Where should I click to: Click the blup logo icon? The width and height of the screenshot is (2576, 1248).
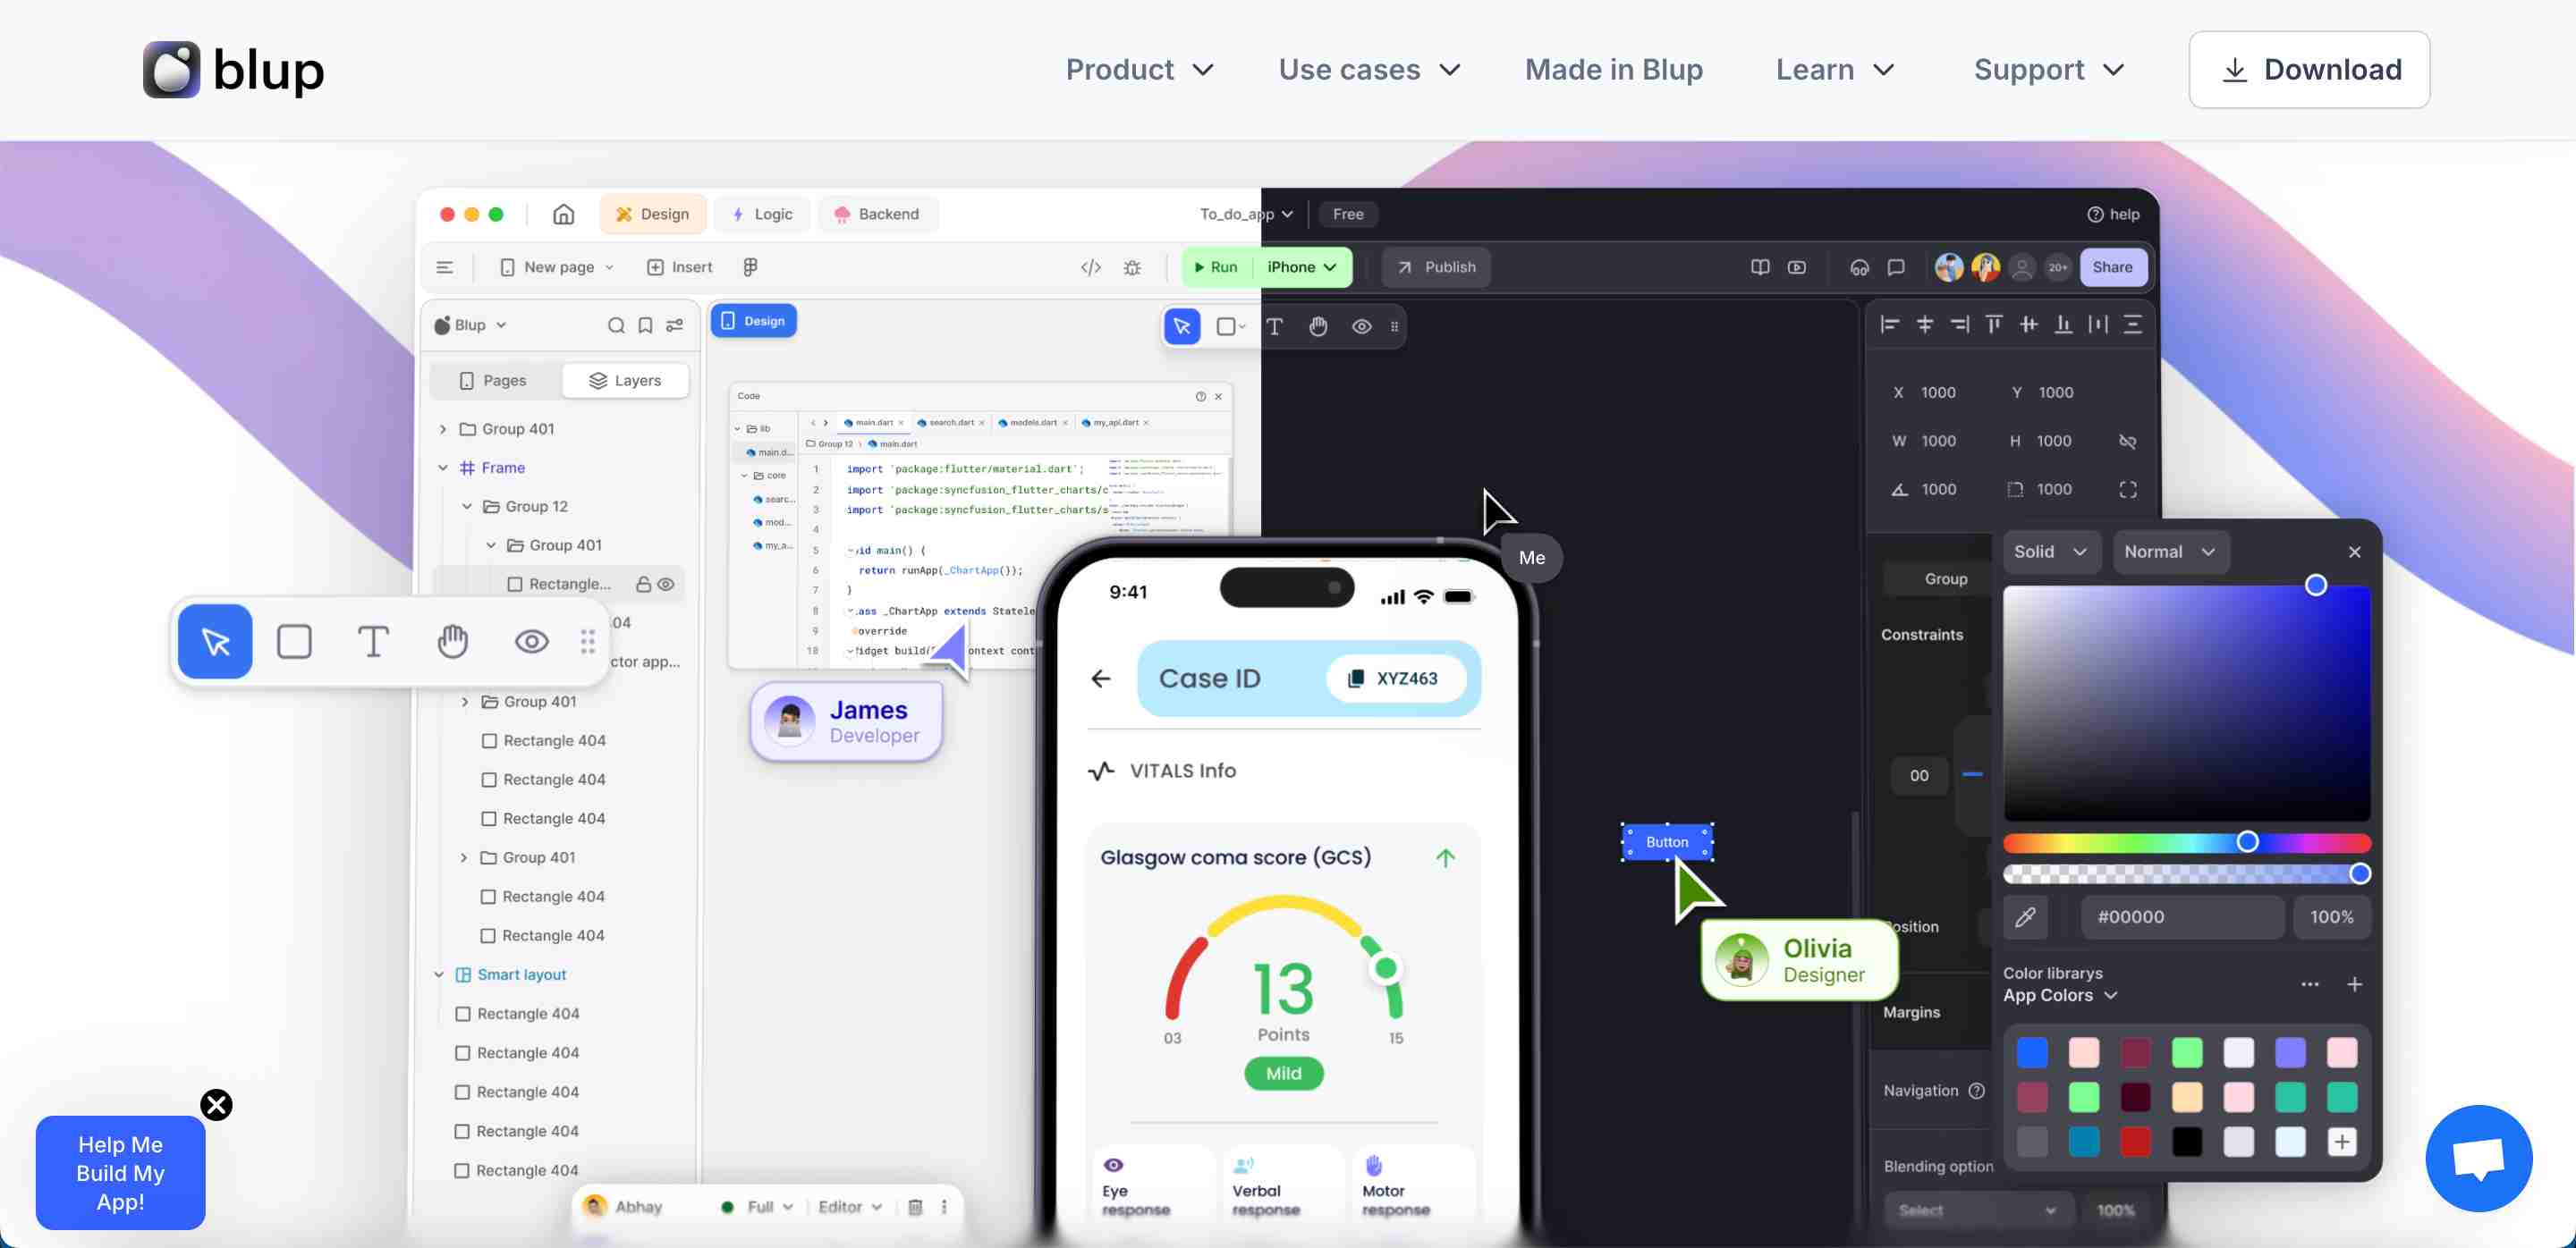[171, 69]
